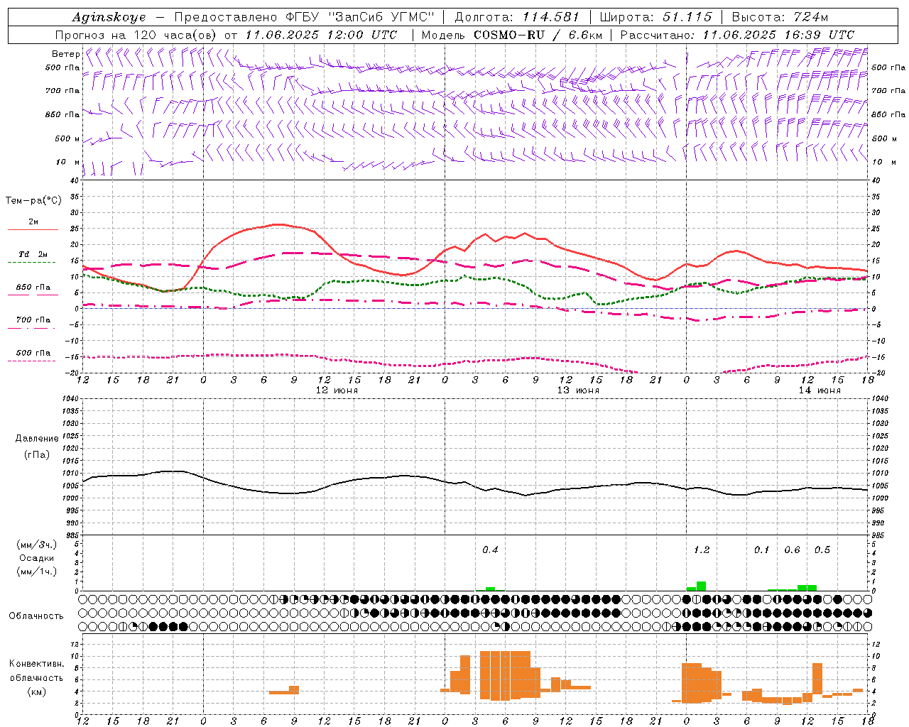
Task: Click the precipitation value "0.5"
Action: 822,550
